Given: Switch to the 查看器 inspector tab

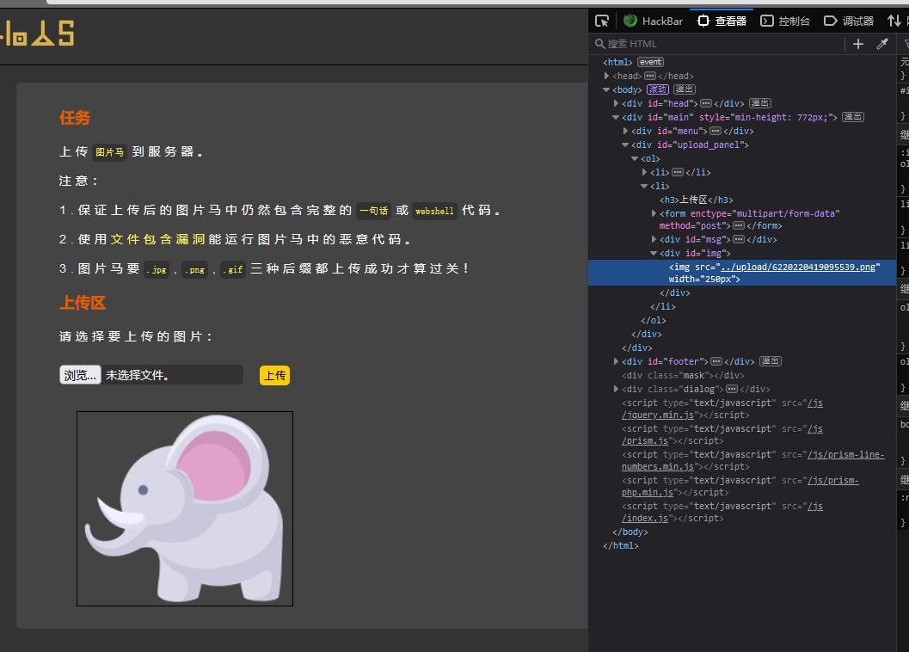Looking at the screenshot, I should click(722, 21).
